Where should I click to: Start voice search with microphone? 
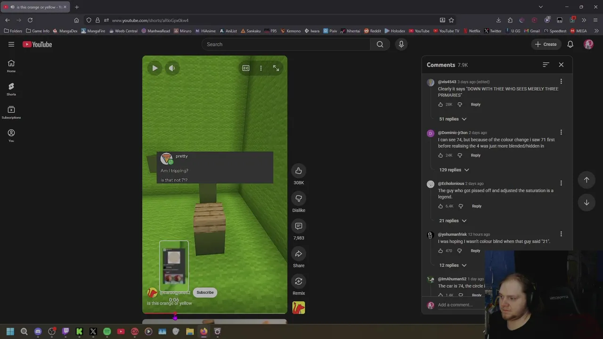(401, 44)
